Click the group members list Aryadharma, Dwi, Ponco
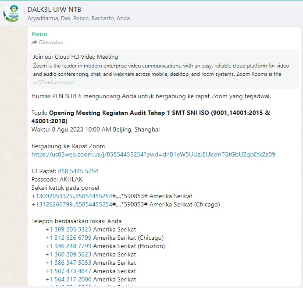303x288 pixels. (x=78, y=18)
